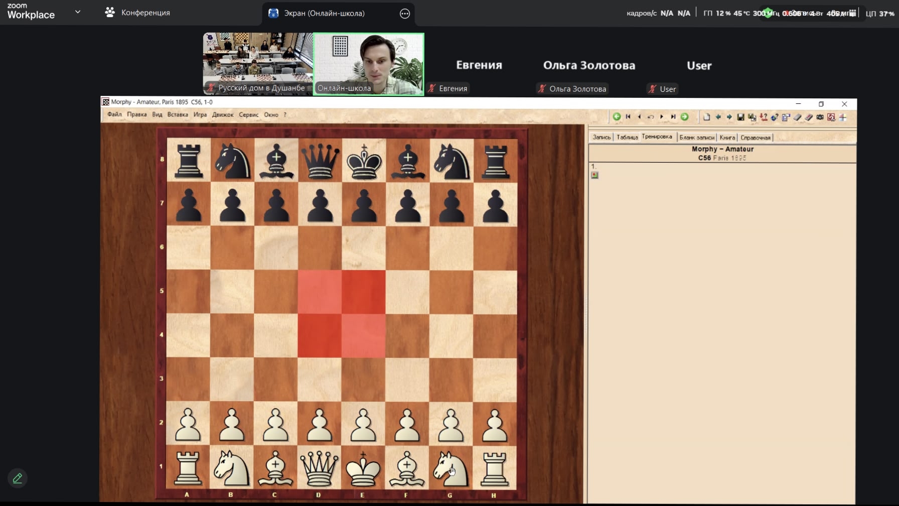Open the Файл menu
The image size is (899, 506).
coord(114,114)
